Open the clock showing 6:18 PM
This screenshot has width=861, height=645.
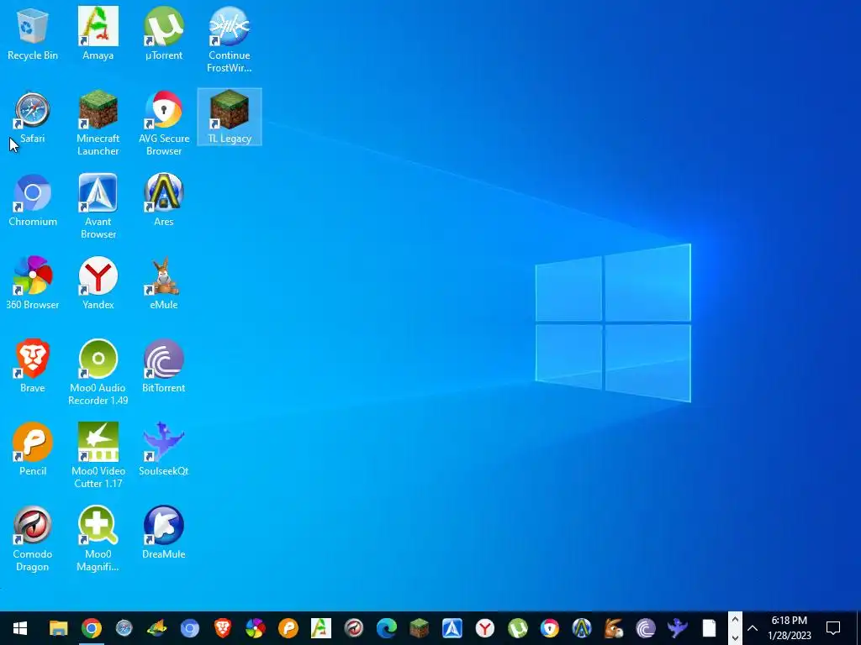(789, 628)
